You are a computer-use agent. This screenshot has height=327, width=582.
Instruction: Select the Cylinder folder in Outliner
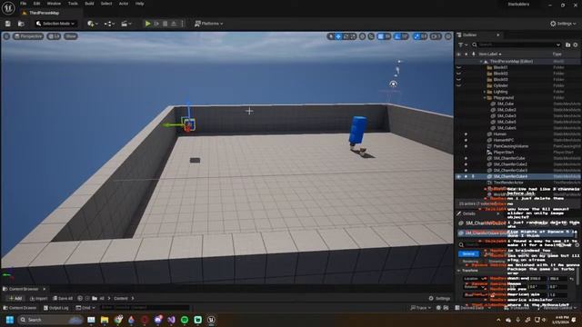501,85
